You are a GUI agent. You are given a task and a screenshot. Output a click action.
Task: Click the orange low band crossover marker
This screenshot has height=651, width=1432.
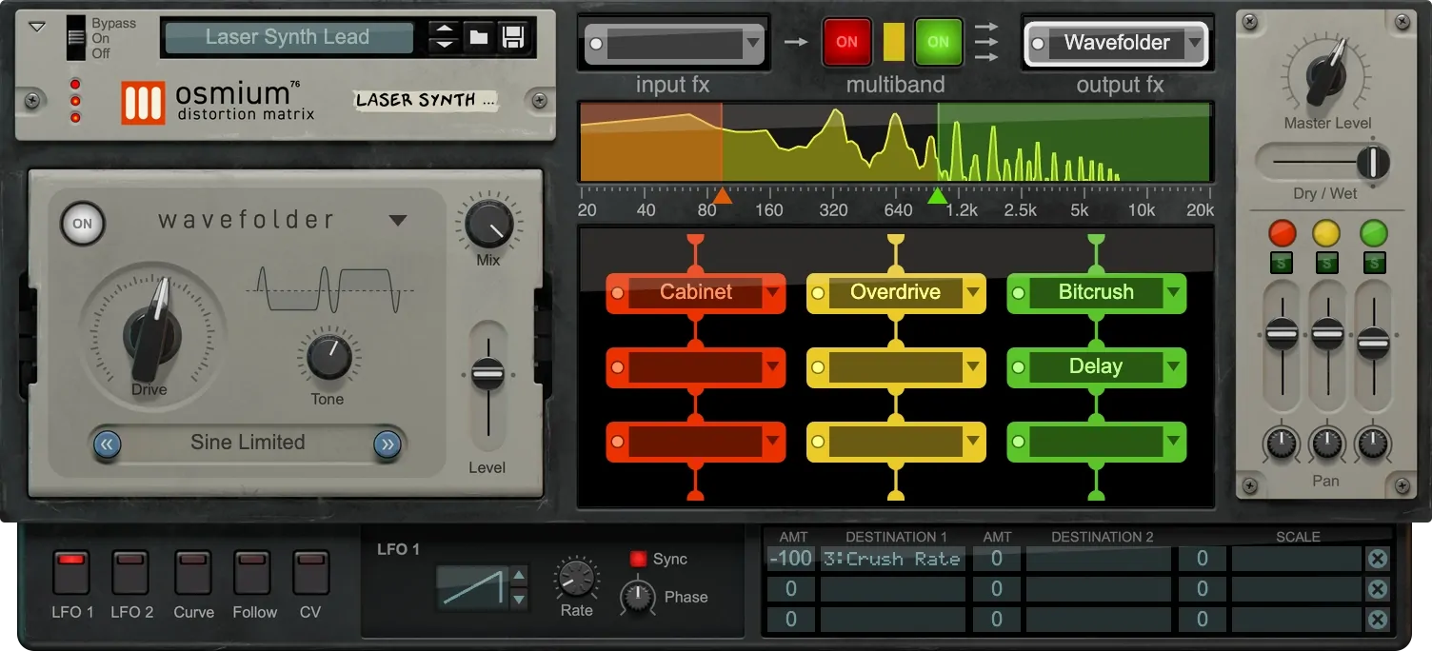(x=723, y=196)
